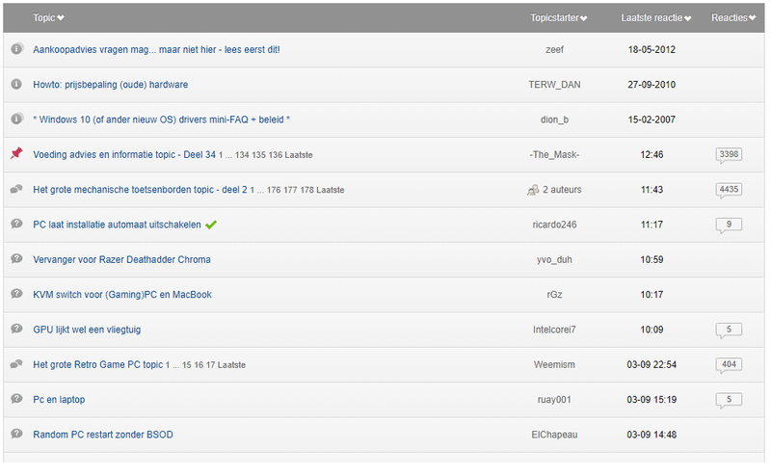Open topic Aankoopadvies vragen mag... maar niet hier
The width and height of the screenshot is (771, 476).
tap(156, 50)
